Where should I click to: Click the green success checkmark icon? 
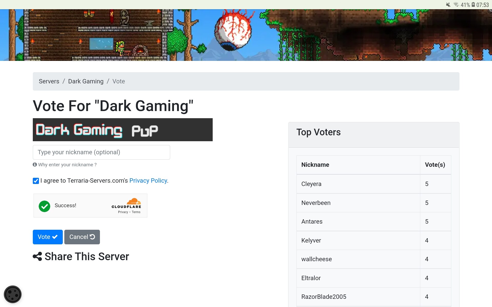pos(44,206)
